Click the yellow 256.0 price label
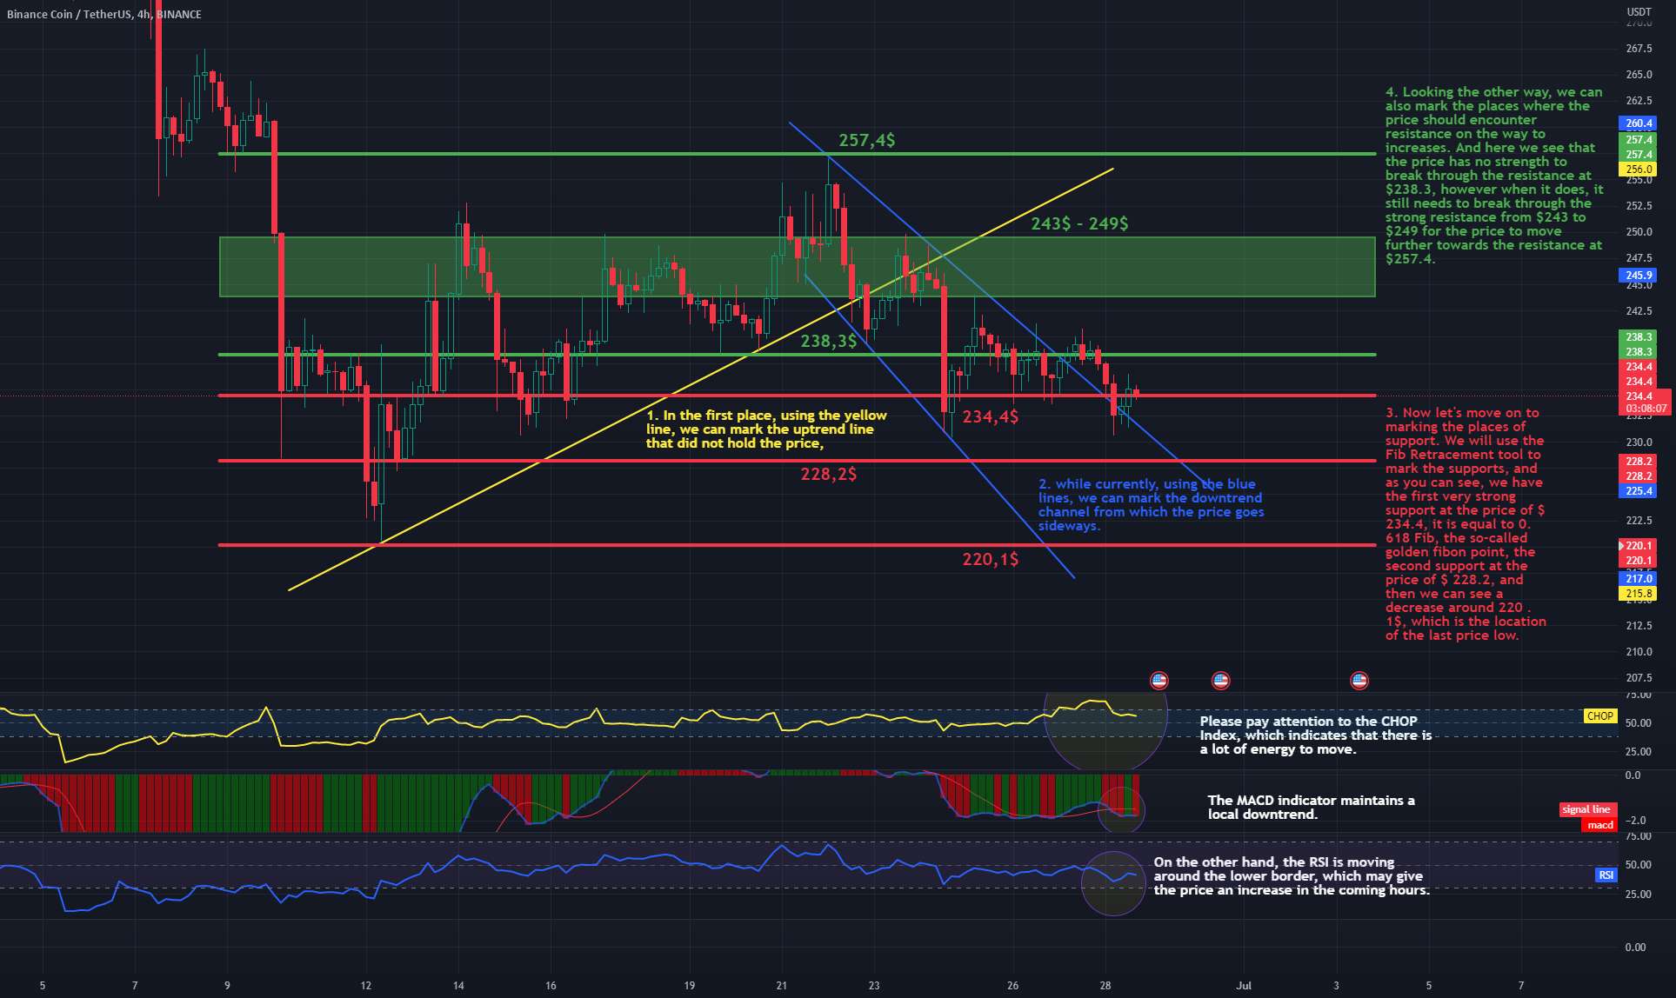Screen dimensions: 1676x998 pos(1639,170)
